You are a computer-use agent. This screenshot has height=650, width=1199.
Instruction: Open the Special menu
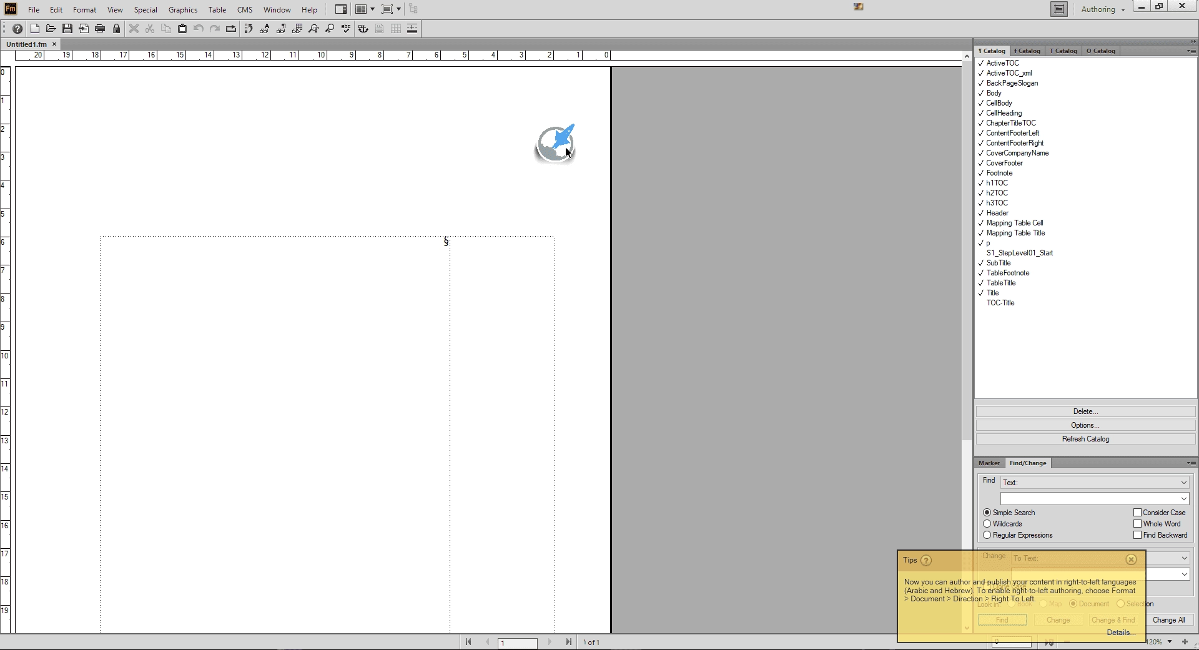146,9
